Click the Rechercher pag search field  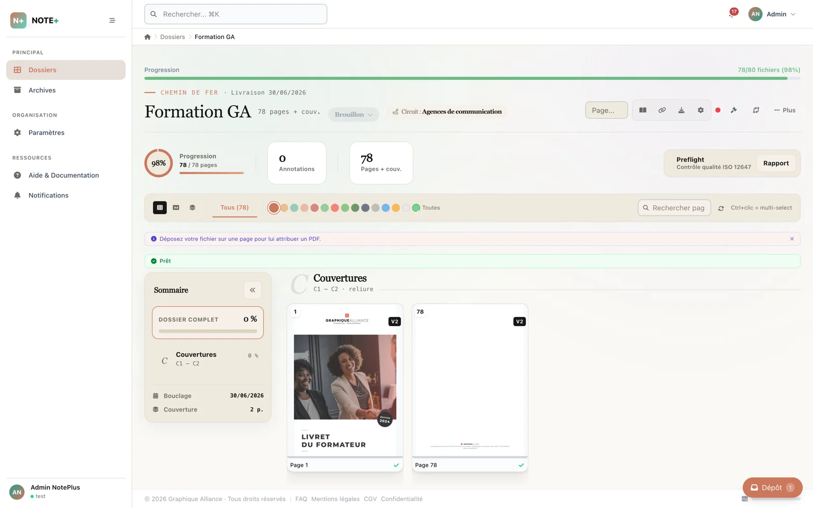coord(674,208)
